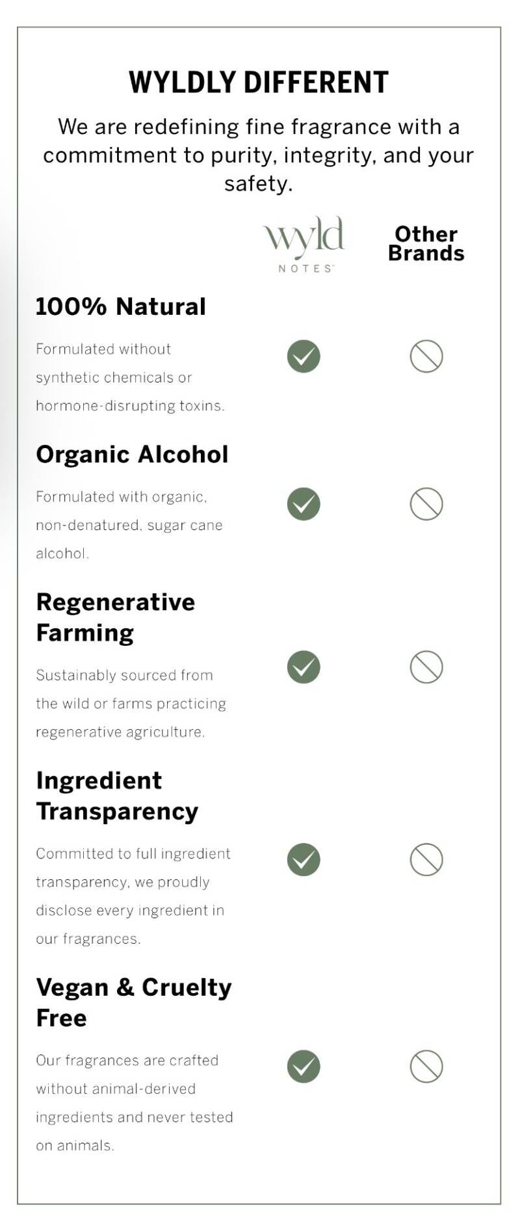This screenshot has width=520, height=1226.
Task: Click Other Brands prohibited icon for Regenerative Farming
Action: pos(426,667)
